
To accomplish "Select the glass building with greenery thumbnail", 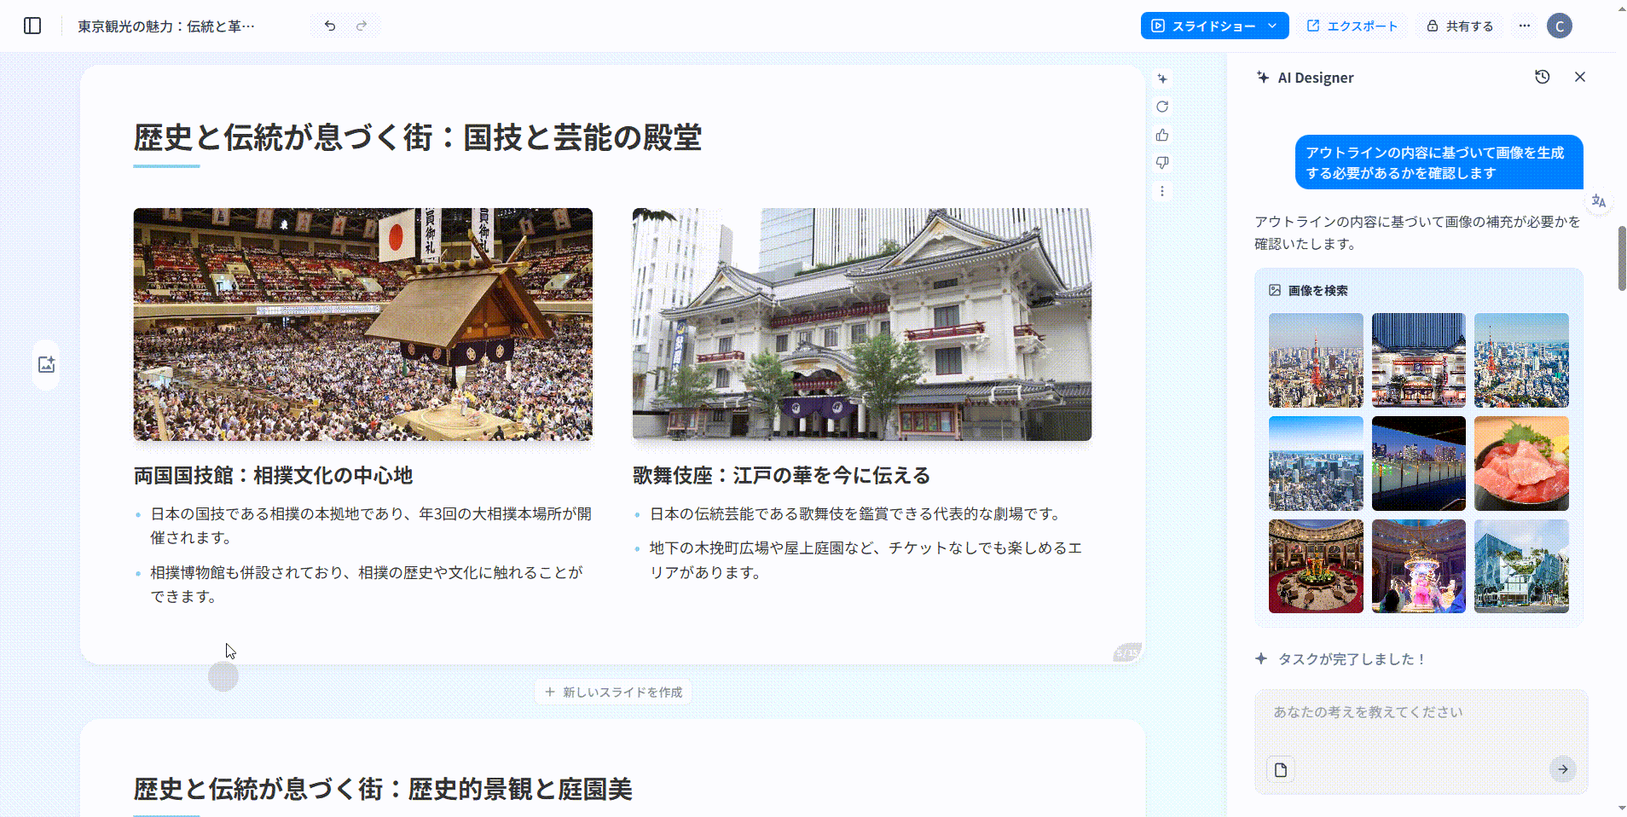I will 1521,566.
